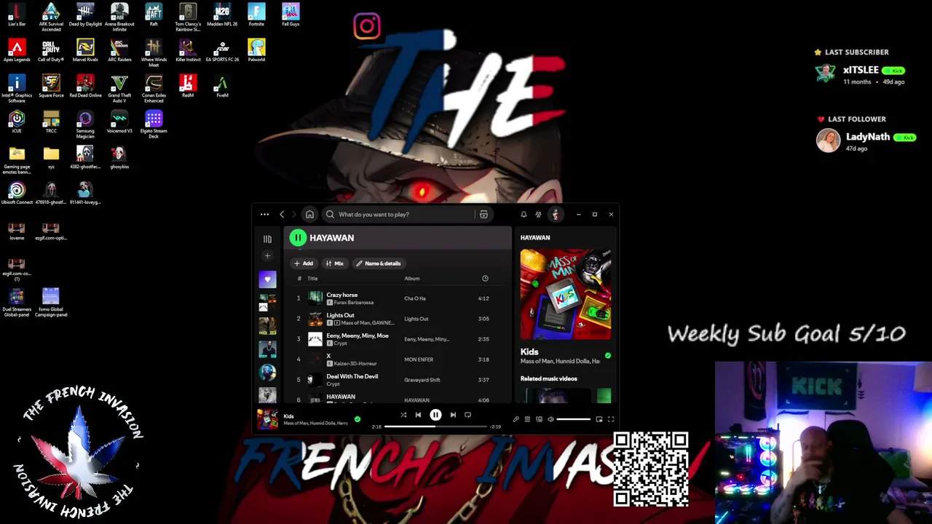Open Spotify profile avatar menu

coord(556,214)
